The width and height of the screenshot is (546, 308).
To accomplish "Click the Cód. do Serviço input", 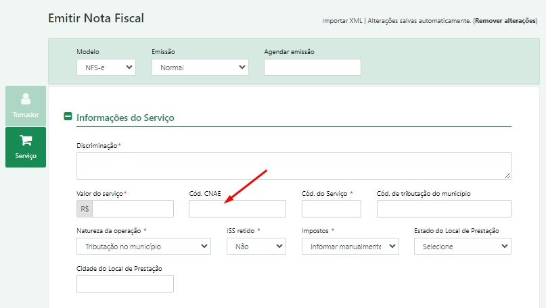I will [x=332, y=209].
